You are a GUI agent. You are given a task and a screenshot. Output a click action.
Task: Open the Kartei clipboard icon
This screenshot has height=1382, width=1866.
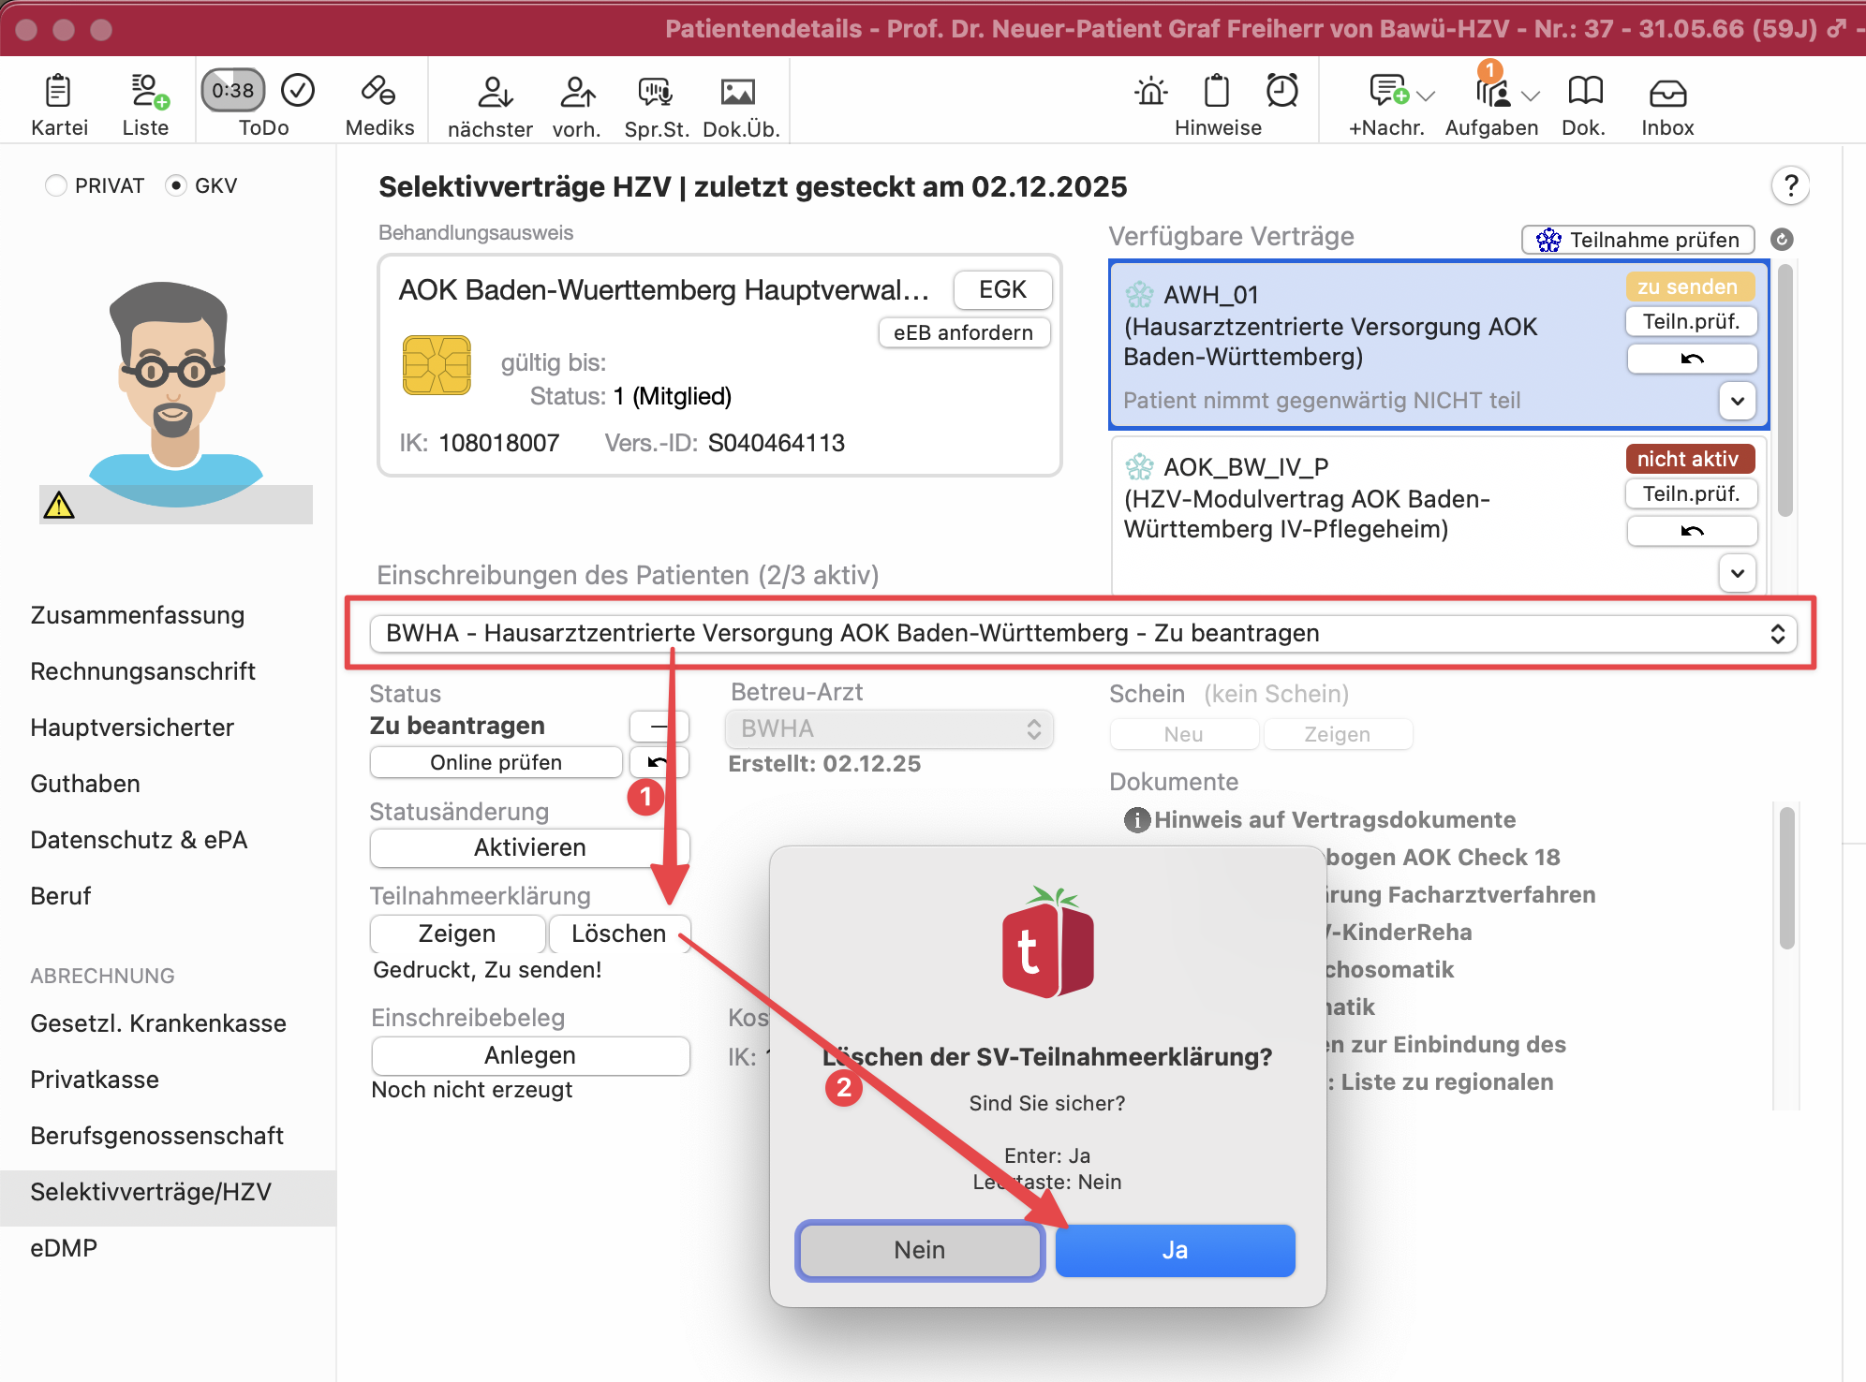(58, 92)
